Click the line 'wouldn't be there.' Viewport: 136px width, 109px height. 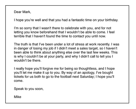coord(28,61)
